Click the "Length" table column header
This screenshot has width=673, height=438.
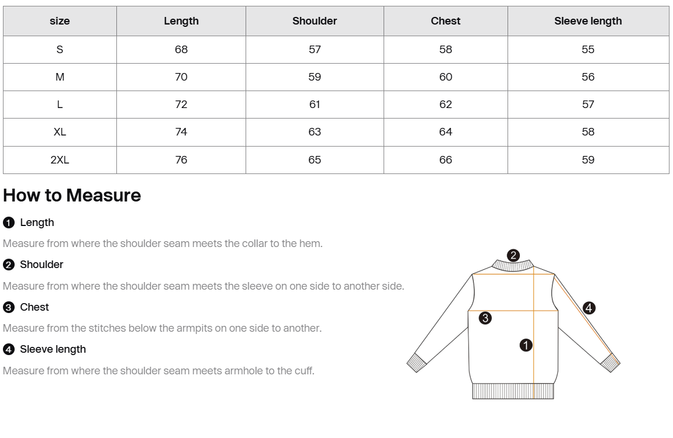181,21
